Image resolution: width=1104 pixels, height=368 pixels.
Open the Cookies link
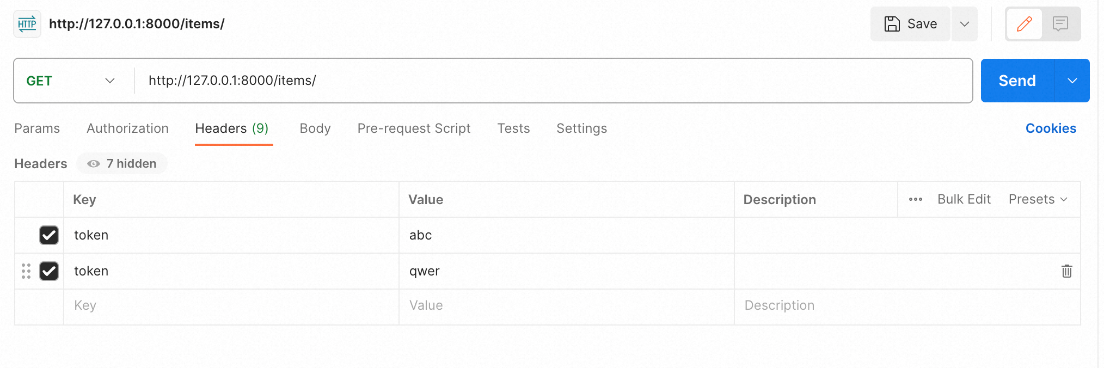pos(1050,128)
